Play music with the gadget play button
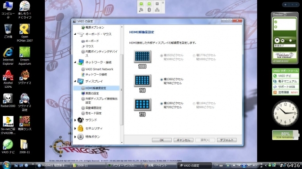The height and width of the screenshot is (169, 302). (277, 40)
